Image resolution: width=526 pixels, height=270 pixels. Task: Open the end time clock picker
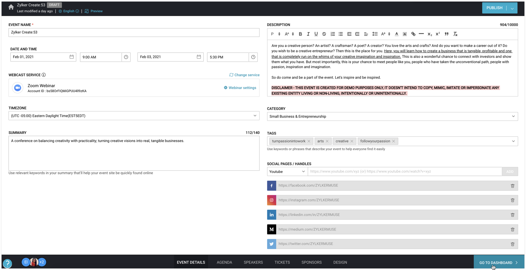point(253,57)
